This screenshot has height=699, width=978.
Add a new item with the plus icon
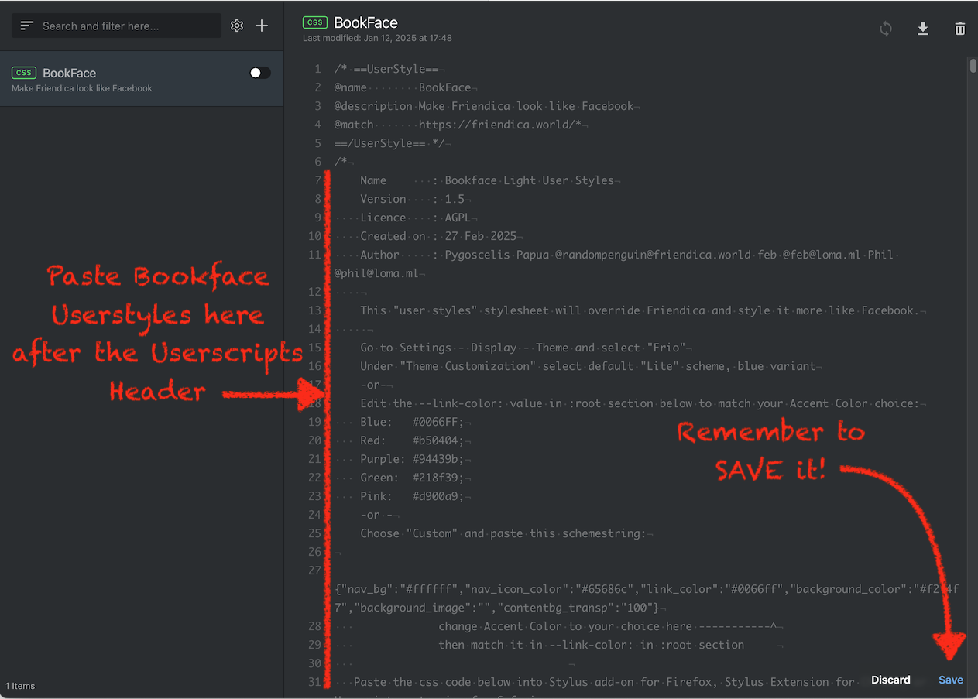262,26
